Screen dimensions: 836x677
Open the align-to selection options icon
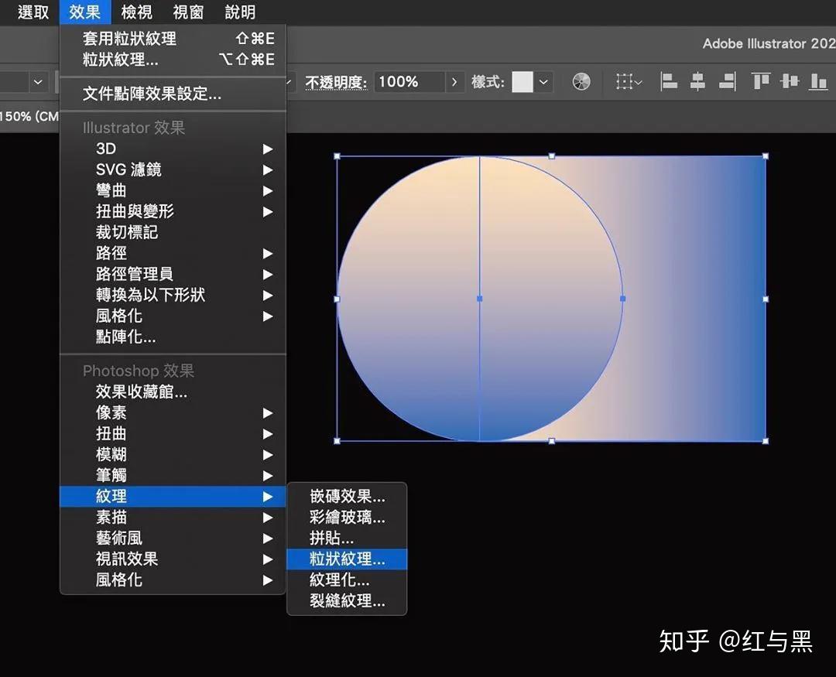click(x=628, y=81)
